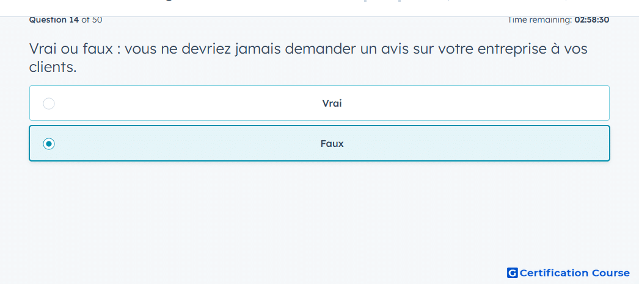Click the bold Question 14 text
Viewport: 639px width, 284px height.
[54, 20]
